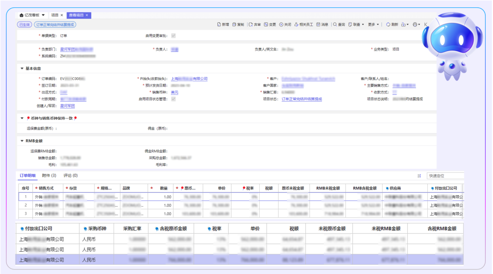This screenshot has height=274, width=493.
Task: Open the 联查 dropdown menu
Action: point(357,25)
